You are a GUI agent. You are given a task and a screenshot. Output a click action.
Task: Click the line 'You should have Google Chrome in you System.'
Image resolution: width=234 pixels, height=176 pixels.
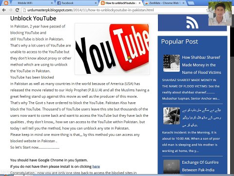pos(49,160)
